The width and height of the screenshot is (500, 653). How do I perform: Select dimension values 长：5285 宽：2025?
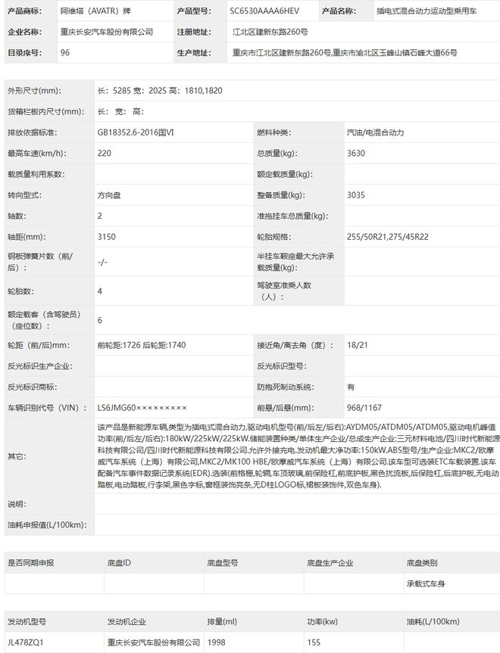click(x=132, y=90)
